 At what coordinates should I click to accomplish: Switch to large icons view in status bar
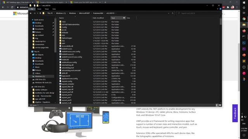pyautogui.click(x=220, y=105)
